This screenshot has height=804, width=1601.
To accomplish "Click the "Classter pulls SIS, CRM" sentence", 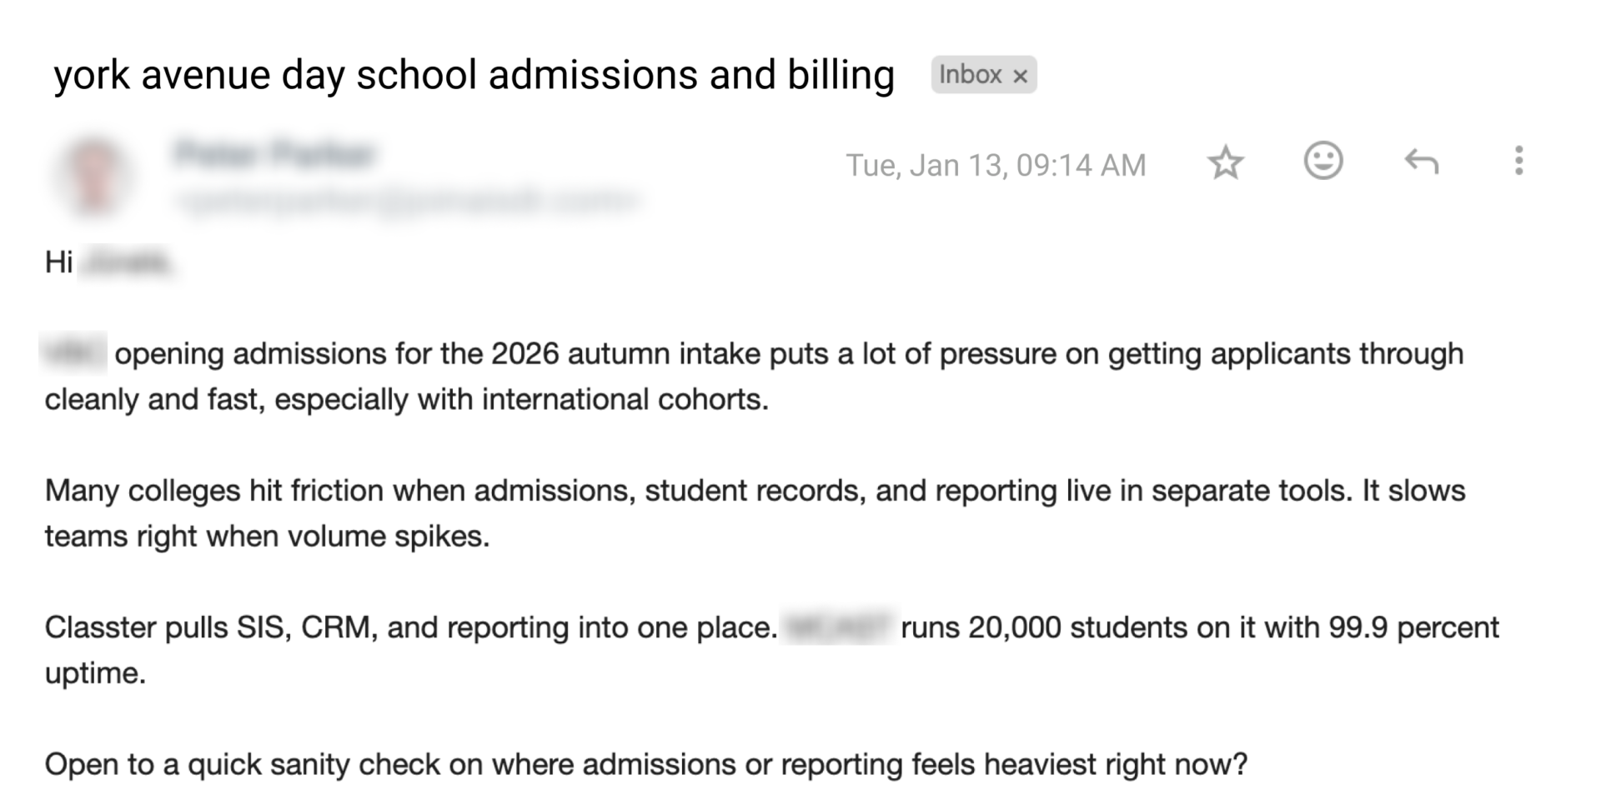I will 410,627.
